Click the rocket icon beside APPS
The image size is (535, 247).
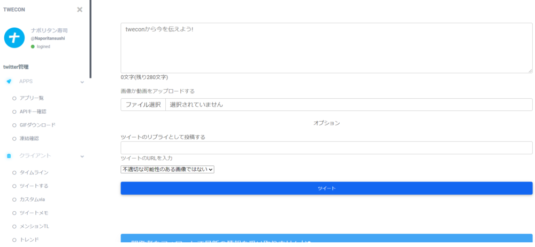coord(9,81)
